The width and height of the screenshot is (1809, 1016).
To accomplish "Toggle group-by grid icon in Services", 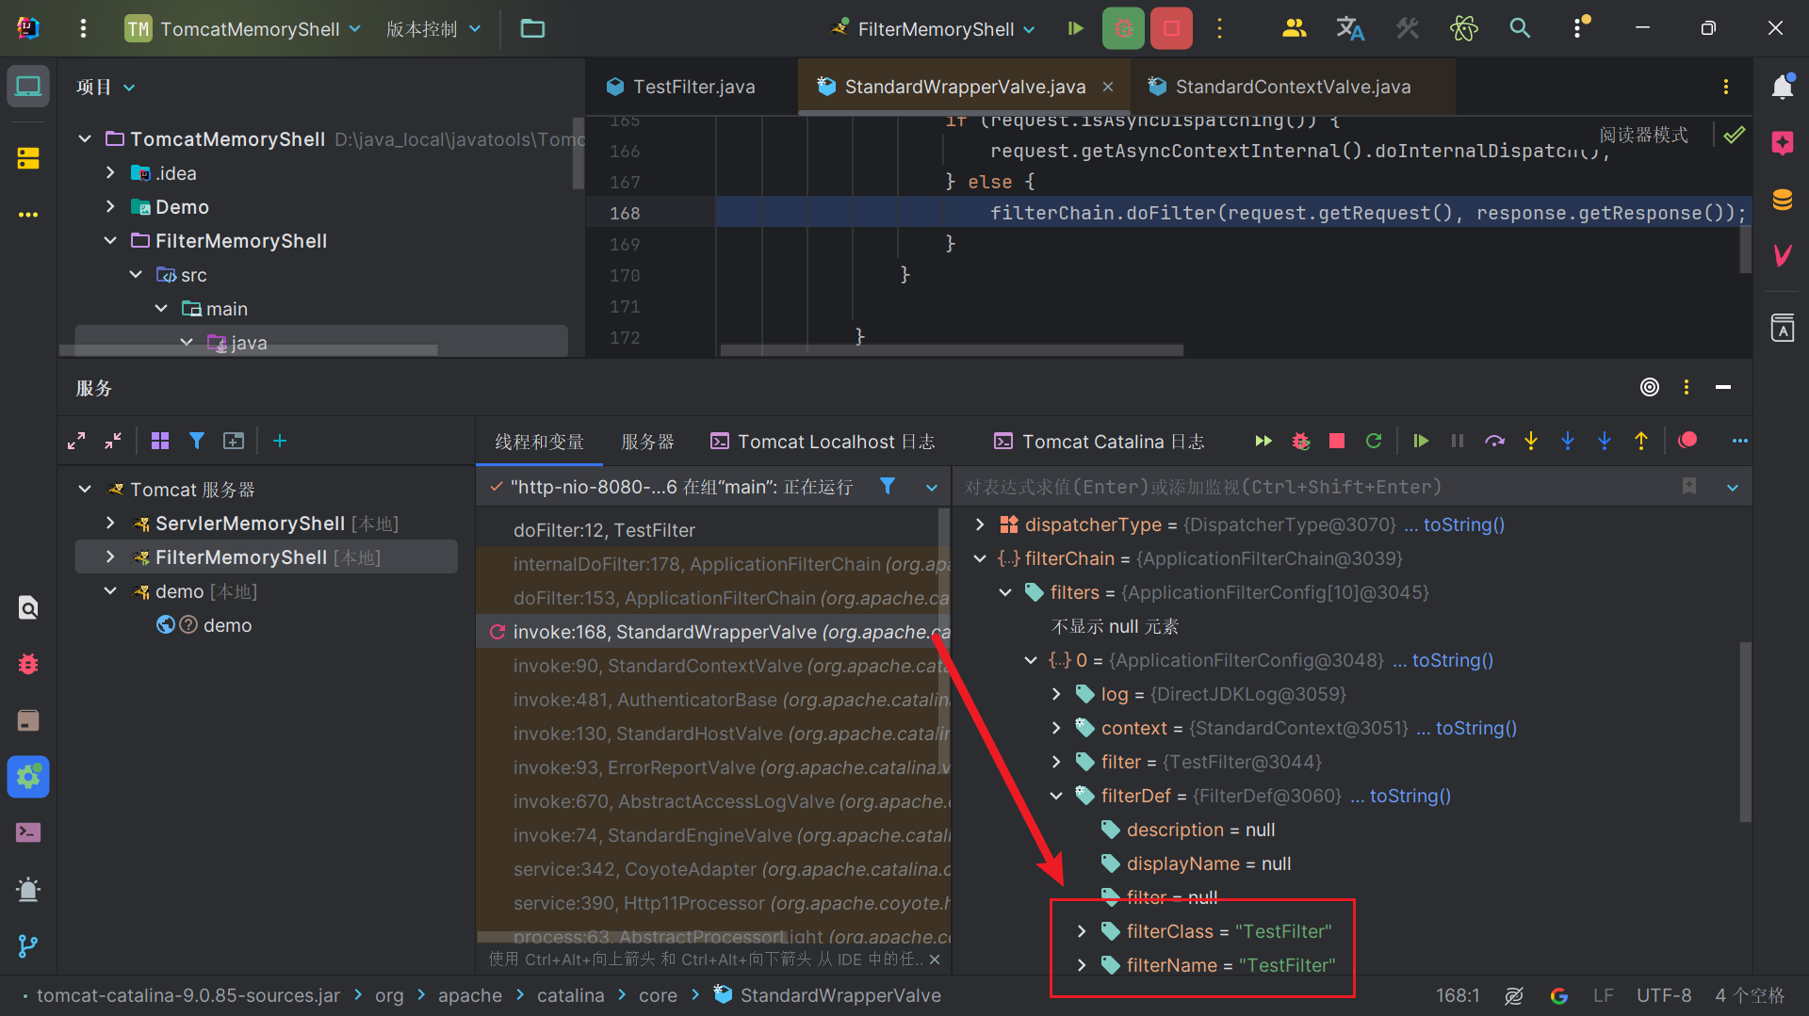I will point(160,441).
